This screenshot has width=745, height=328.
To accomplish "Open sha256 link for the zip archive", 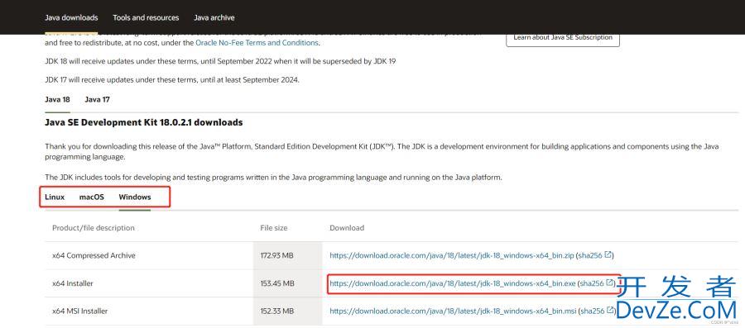I will point(590,255).
